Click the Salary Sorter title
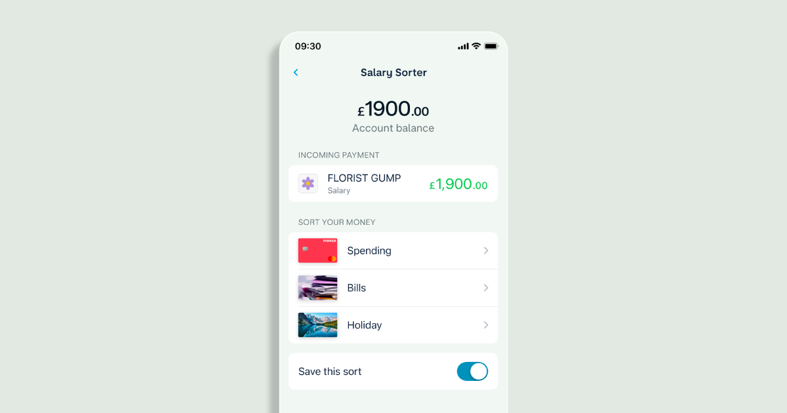The width and height of the screenshot is (787, 413). coord(393,73)
